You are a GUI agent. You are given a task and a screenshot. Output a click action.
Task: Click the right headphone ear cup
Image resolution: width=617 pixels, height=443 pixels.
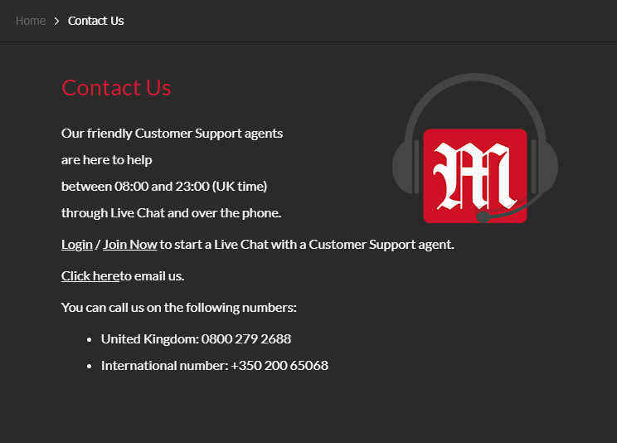coord(545,167)
